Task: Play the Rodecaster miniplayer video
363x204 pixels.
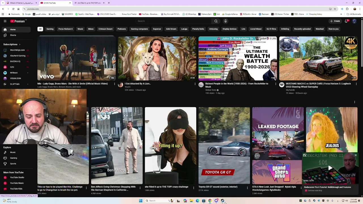Action: [330, 168]
